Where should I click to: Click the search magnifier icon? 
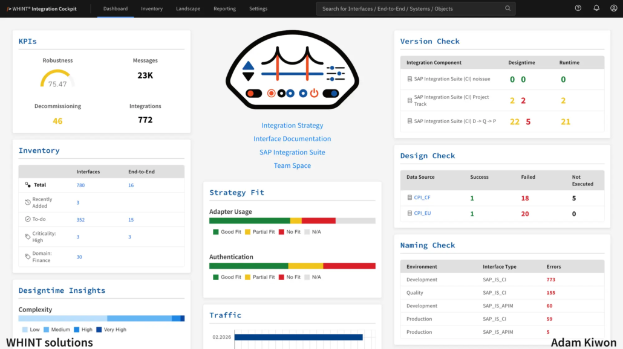[x=508, y=8]
